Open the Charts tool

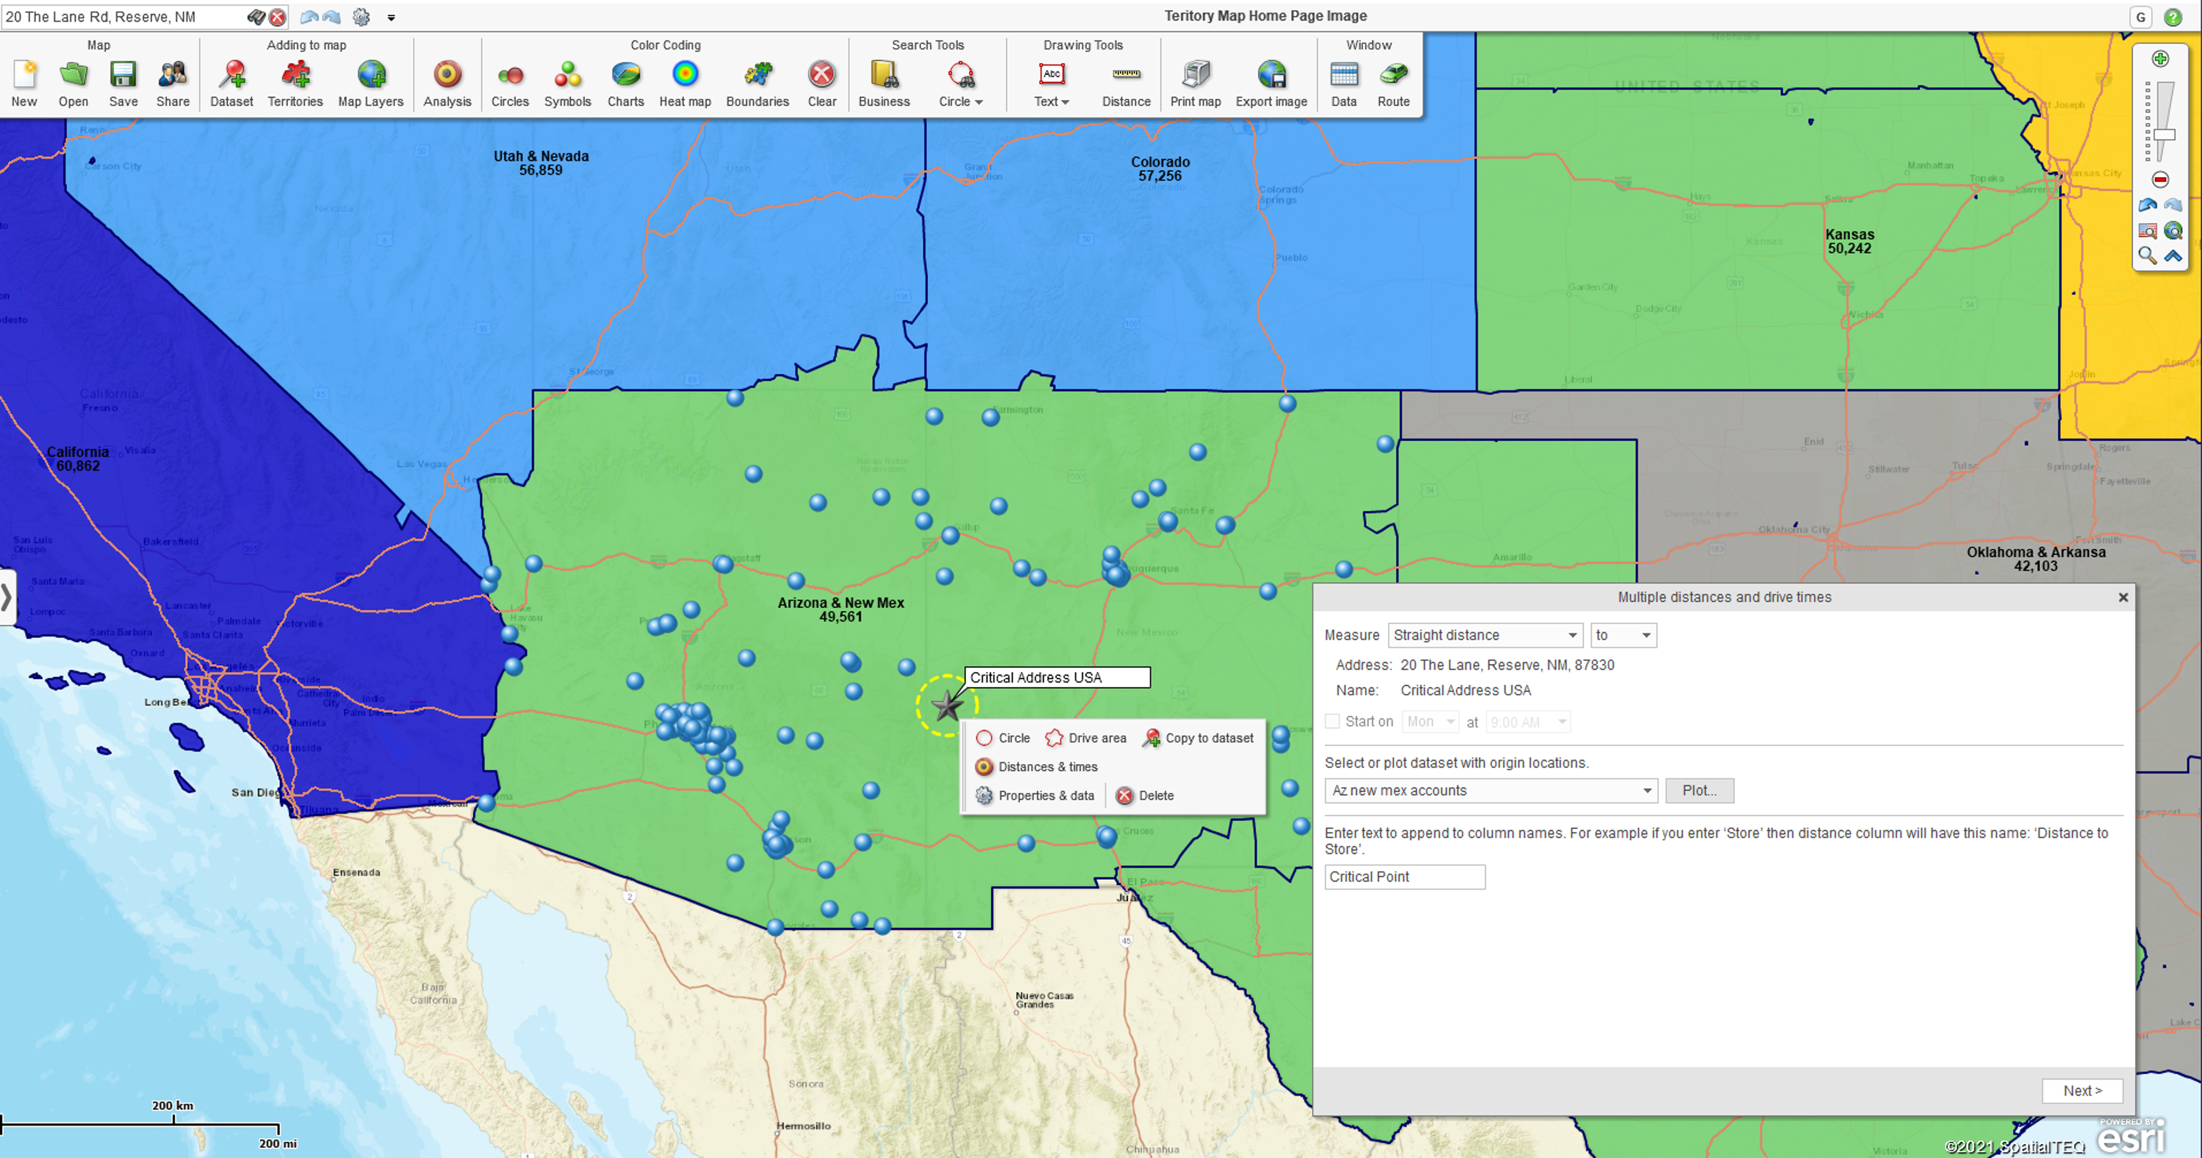pos(626,84)
